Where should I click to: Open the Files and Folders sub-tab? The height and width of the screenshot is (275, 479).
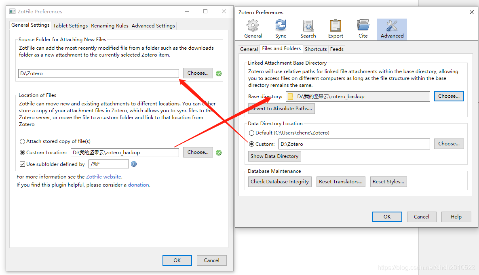pyautogui.click(x=281, y=48)
